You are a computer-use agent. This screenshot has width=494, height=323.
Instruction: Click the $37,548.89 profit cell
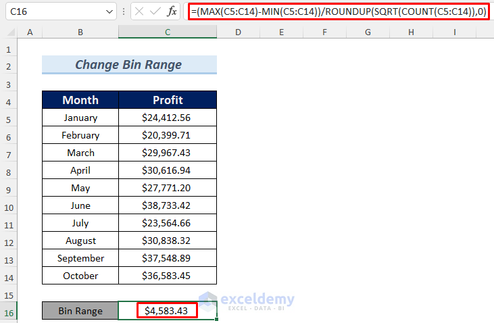(168, 258)
